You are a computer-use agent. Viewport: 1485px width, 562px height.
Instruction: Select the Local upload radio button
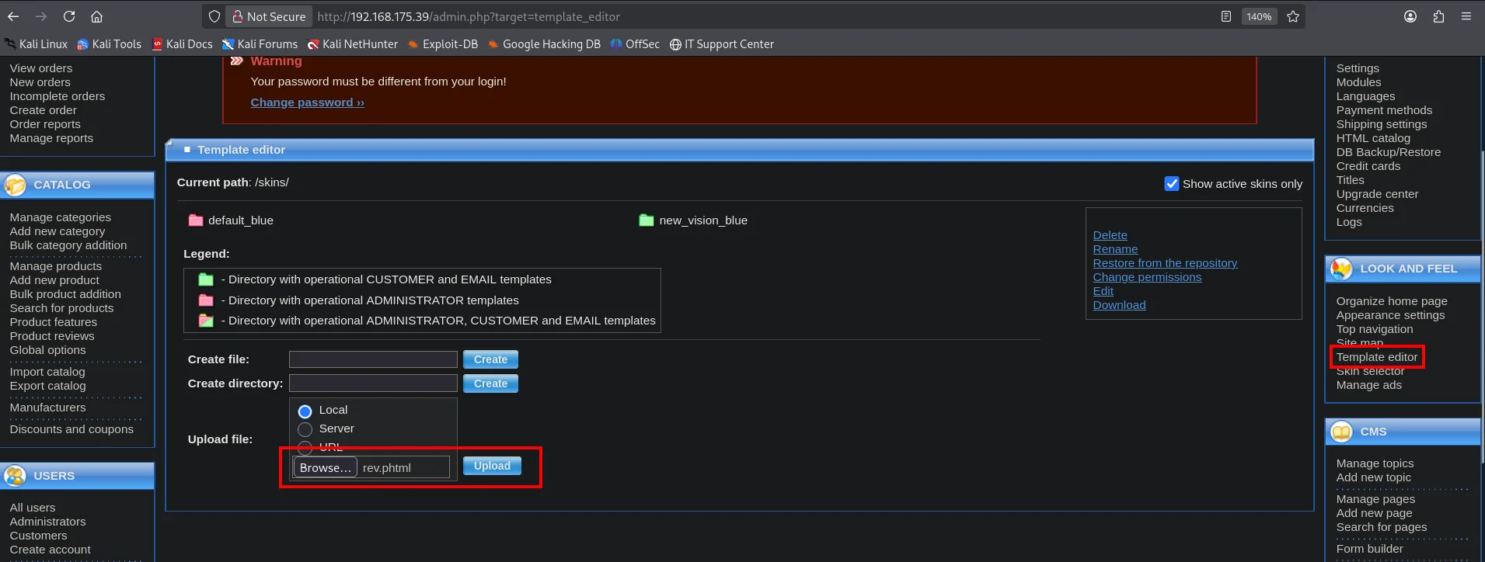305,411
